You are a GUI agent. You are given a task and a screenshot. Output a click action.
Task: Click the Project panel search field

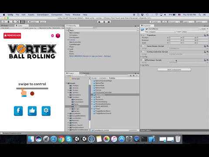click(107, 75)
